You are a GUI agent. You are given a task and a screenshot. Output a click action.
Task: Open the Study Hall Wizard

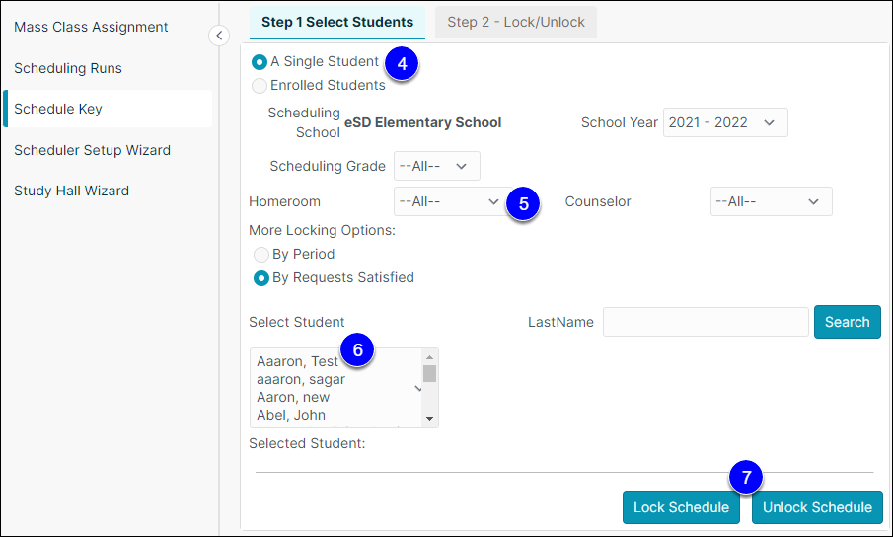[71, 191]
